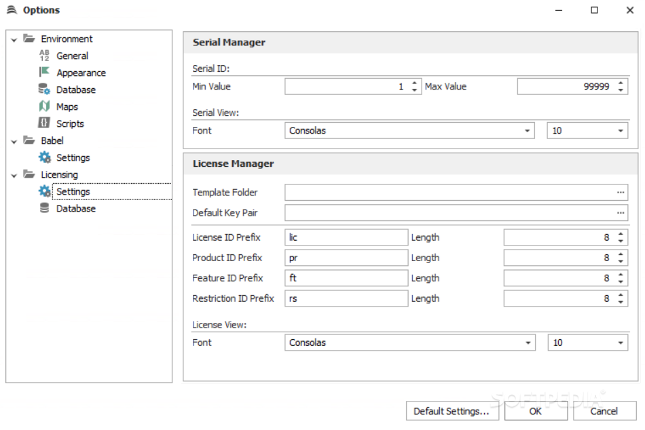Select Appearance in the options tree
The height and width of the screenshot is (430, 645).
coord(81,73)
